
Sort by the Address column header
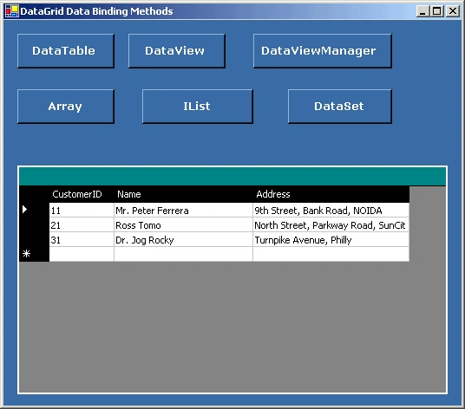click(x=331, y=194)
